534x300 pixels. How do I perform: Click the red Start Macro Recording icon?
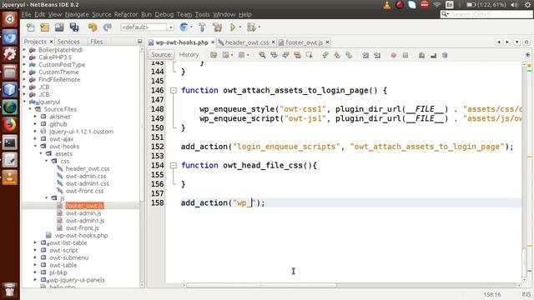393,55
